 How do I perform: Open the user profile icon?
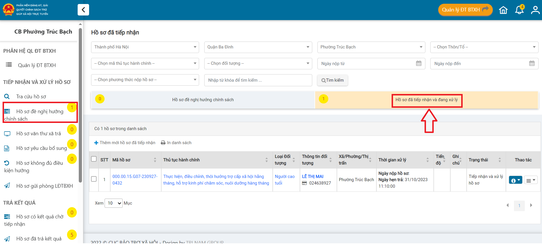coord(535,10)
